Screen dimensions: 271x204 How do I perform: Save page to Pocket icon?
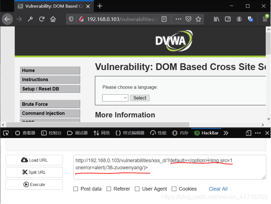(x=188, y=19)
